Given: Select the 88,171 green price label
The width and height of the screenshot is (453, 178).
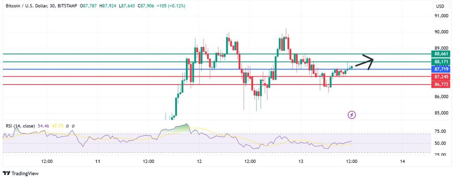Looking at the screenshot, I should 441,62.
